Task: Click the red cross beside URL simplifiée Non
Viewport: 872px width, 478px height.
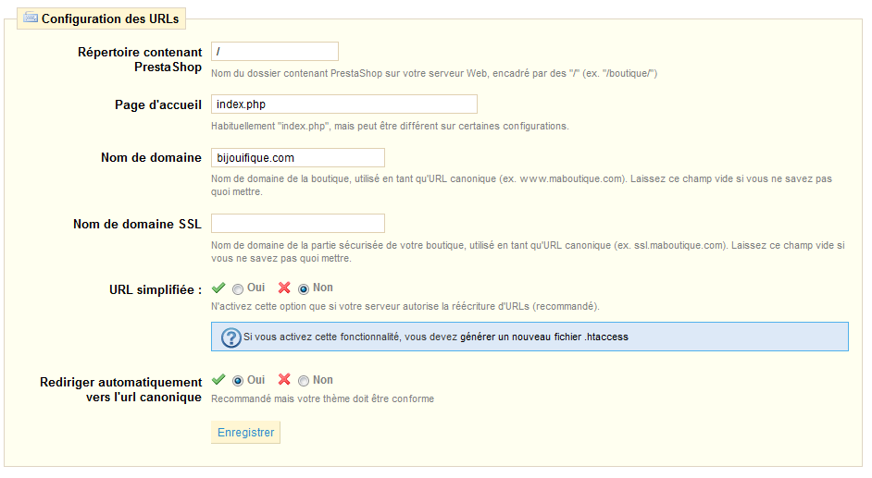Action: pos(284,288)
